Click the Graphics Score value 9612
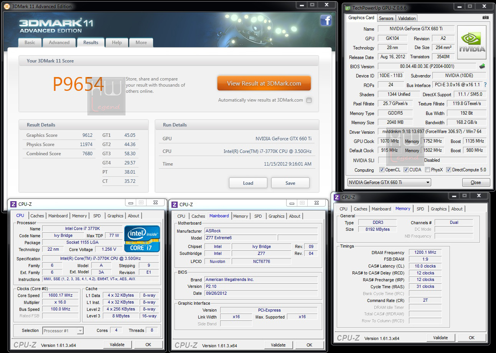This screenshot has width=496, height=353. [87, 135]
